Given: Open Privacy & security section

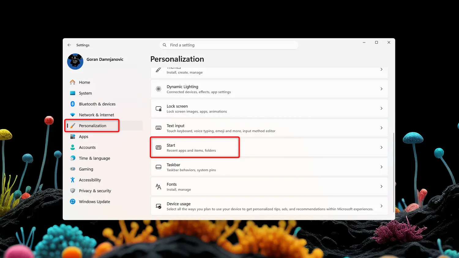Looking at the screenshot, I should pyautogui.click(x=105, y=191).
